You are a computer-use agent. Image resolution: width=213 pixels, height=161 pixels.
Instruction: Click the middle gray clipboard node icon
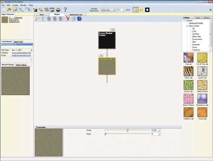point(55,19)
